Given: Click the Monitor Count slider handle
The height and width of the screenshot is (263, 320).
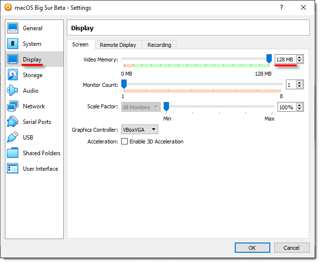Looking at the screenshot, I should tap(124, 84).
